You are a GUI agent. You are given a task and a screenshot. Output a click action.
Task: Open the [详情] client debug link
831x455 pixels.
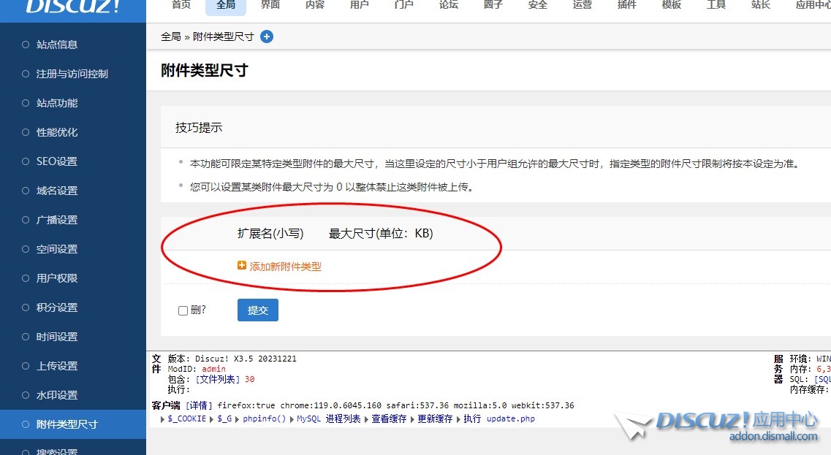[x=199, y=405]
